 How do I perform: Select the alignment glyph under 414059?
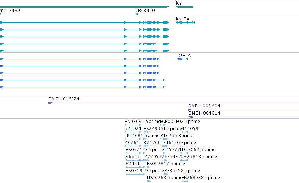click(184, 132)
